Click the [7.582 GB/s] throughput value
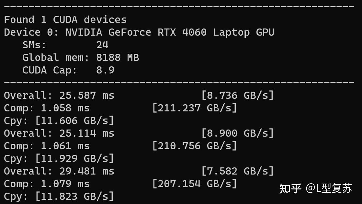Viewport: 362px width, 204px height. pyautogui.click(x=237, y=171)
